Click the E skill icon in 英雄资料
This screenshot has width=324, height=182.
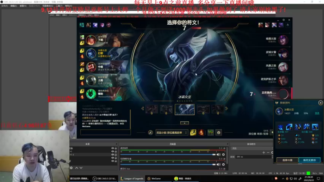(307, 127)
